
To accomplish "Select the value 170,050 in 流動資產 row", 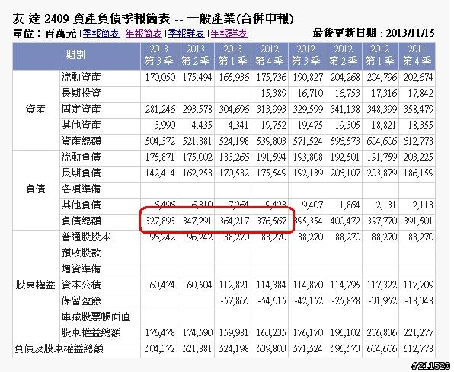I will pyautogui.click(x=160, y=78).
